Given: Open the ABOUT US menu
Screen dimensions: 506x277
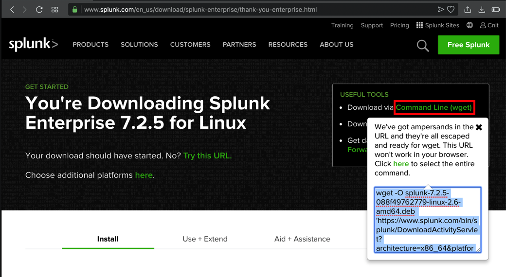Looking at the screenshot, I should click(337, 45).
